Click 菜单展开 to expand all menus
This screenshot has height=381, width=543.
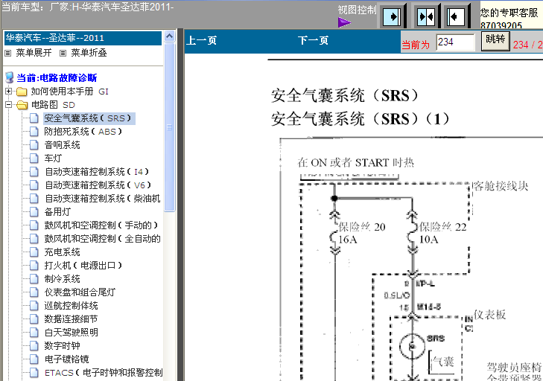click(34, 53)
